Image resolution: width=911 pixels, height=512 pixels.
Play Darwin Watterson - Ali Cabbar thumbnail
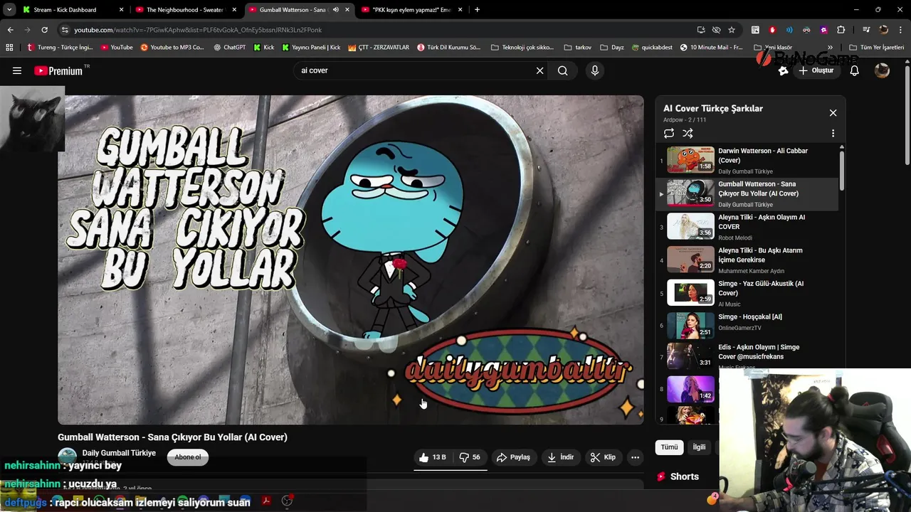click(690, 160)
